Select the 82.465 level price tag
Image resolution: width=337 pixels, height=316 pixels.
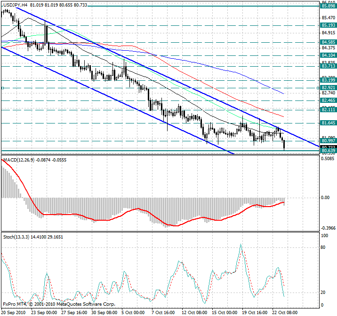click(329, 100)
